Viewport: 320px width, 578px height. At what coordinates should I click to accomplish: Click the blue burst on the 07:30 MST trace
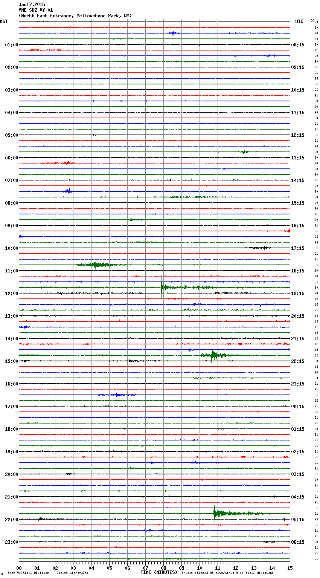point(69,191)
